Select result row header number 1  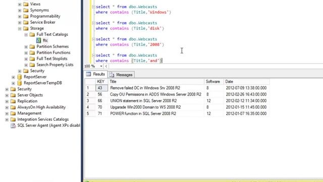[90, 88]
